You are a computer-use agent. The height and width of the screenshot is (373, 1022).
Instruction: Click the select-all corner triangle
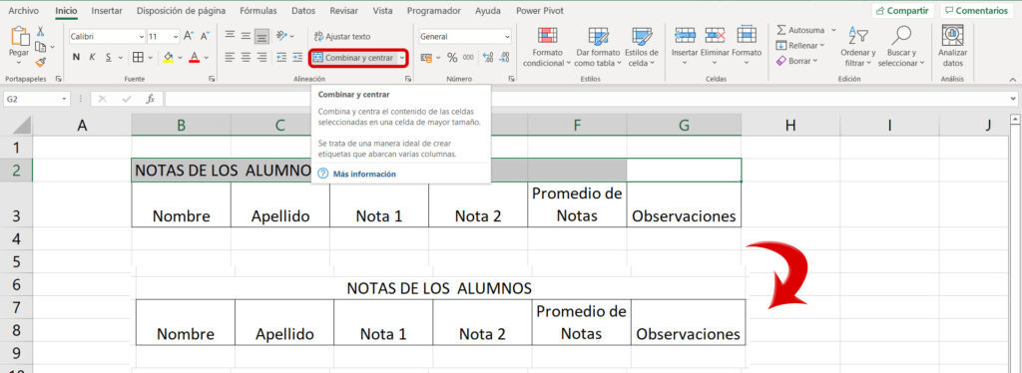(22, 126)
